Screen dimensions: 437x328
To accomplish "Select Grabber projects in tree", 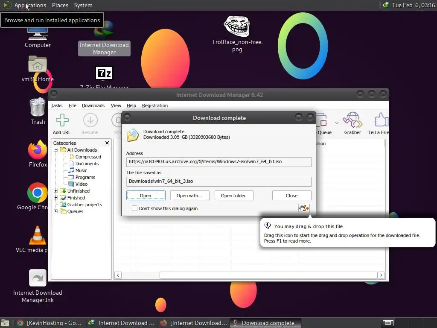I will pyautogui.click(x=84, y=205).
